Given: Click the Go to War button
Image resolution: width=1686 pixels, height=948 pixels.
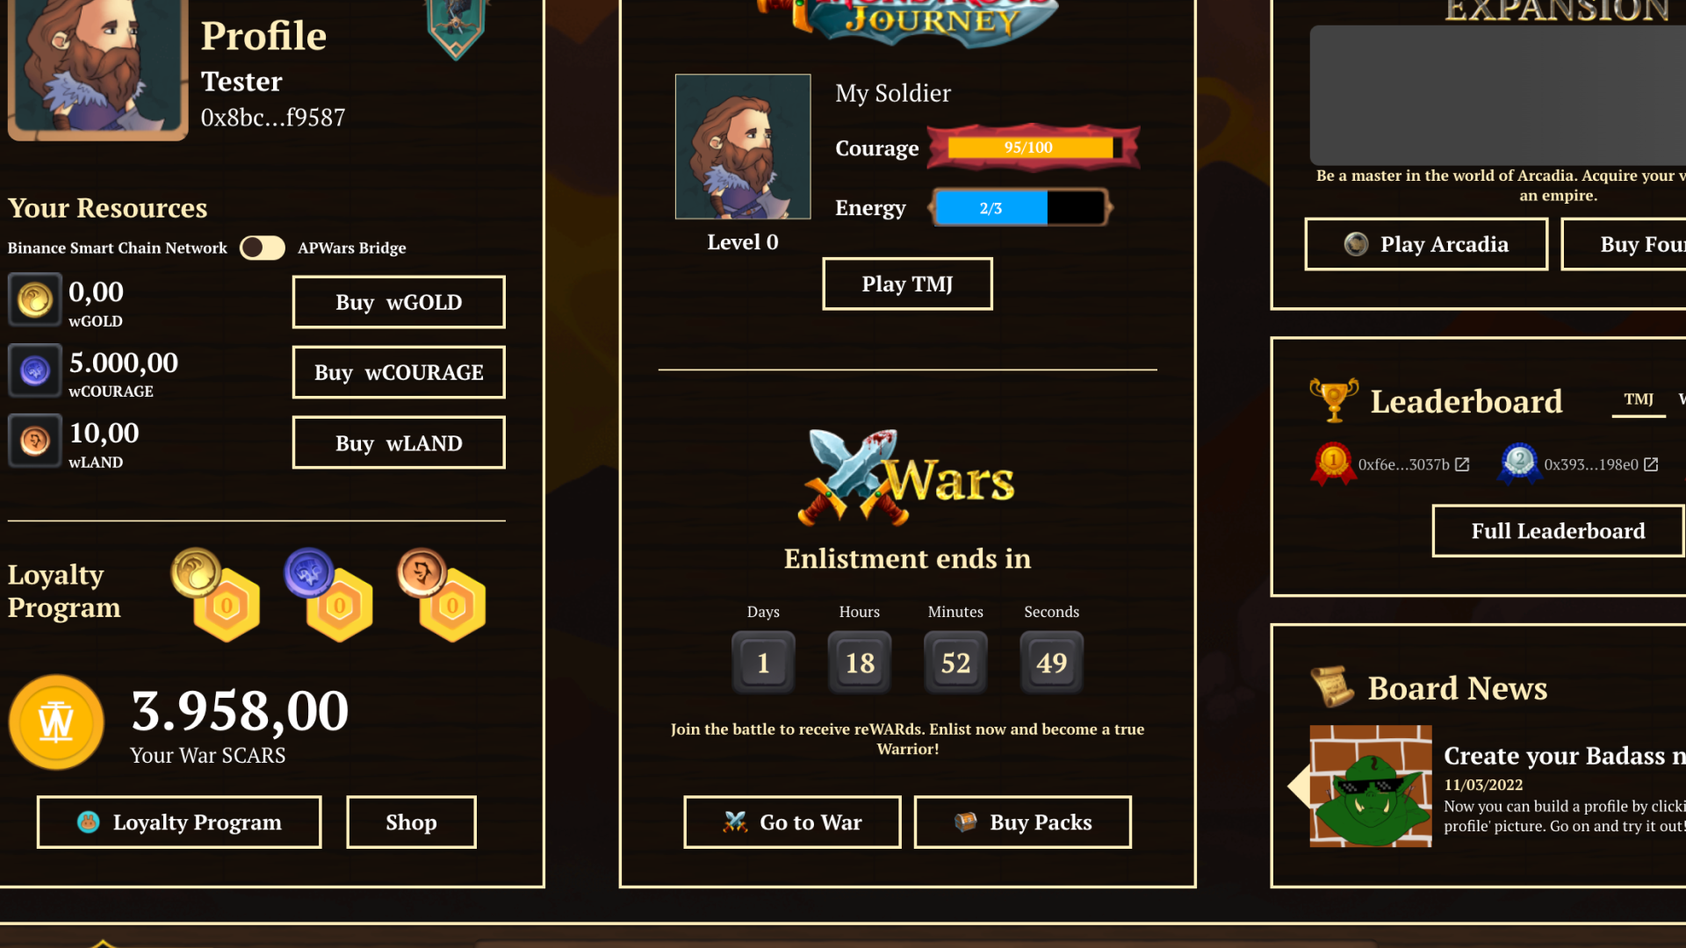Looking at the screenshot, I should point(792,822).
